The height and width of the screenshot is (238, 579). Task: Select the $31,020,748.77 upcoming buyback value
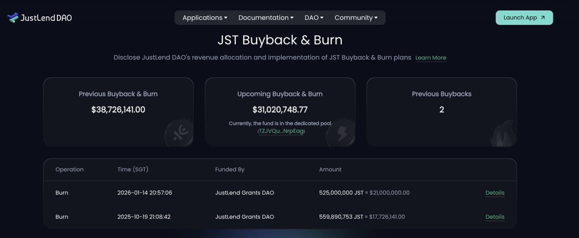(280, 110)
